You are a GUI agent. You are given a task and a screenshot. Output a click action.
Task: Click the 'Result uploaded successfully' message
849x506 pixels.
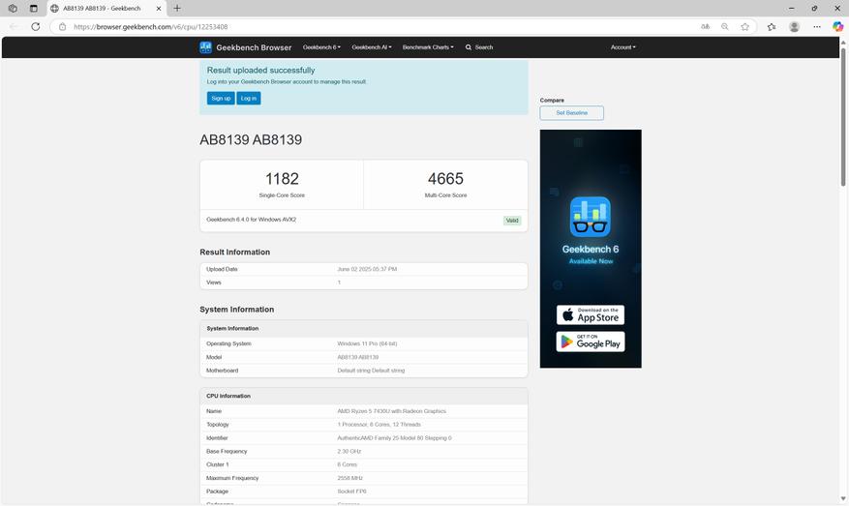[260, 71]
